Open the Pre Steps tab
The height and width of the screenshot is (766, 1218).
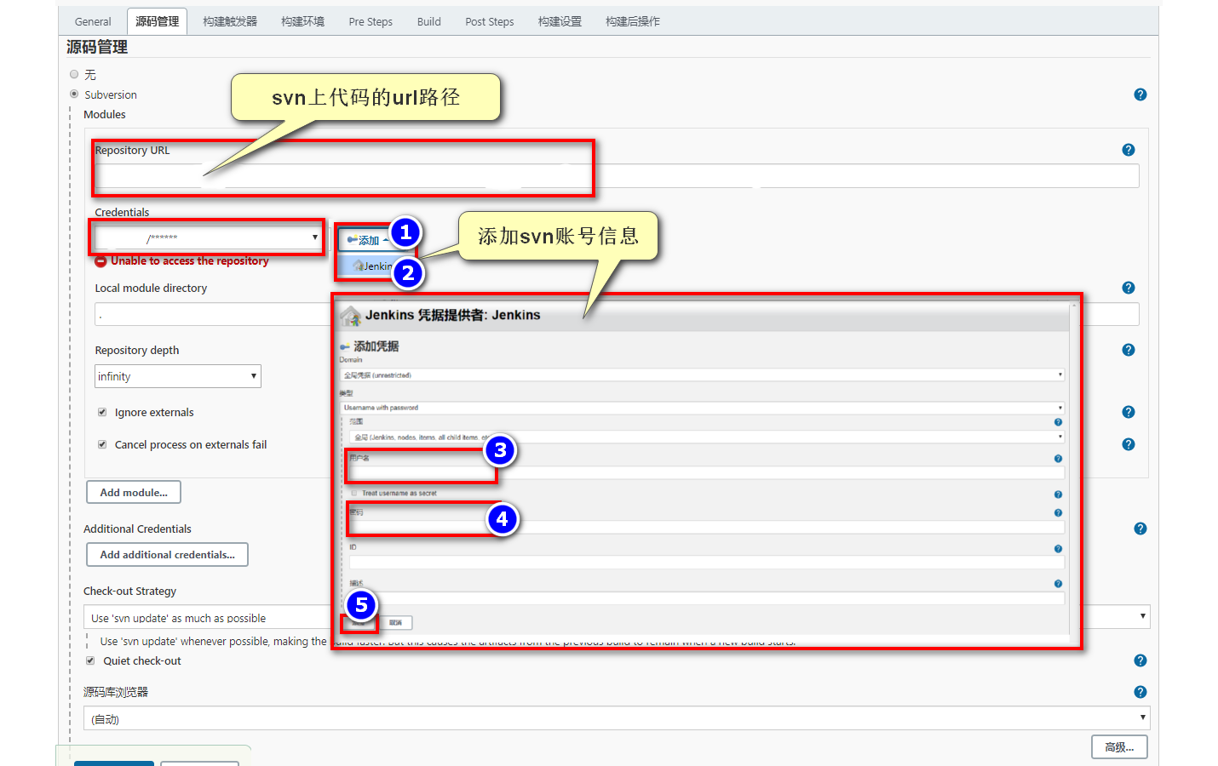coord(371,21)
